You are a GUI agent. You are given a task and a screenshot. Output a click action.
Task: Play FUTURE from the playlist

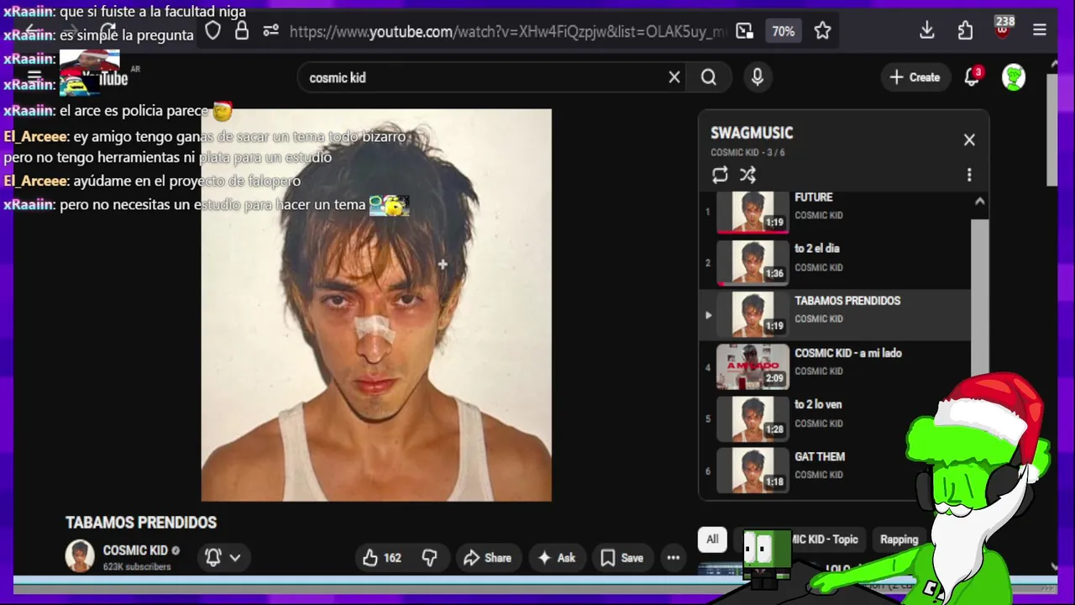tap(835, 211)
